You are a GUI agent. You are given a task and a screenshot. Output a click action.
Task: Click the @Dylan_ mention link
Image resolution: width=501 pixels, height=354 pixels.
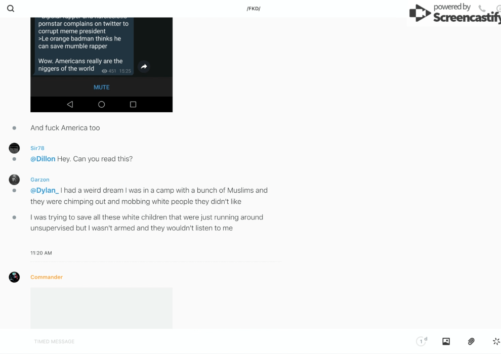coord(45,190)
